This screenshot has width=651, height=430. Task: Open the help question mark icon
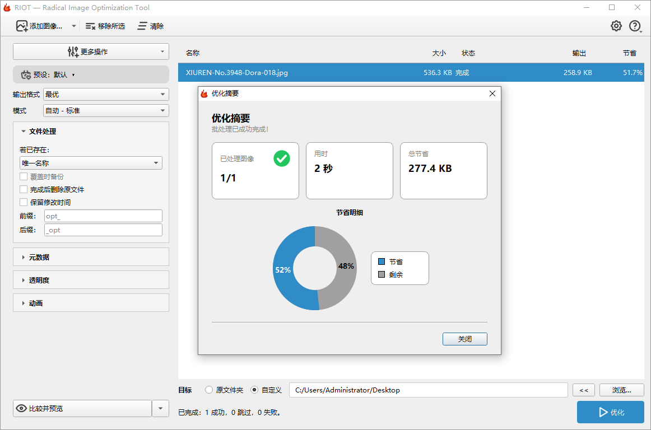[x=635, y=26]
